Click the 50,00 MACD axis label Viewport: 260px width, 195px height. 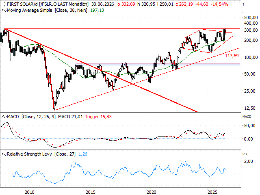click(250, 126)
